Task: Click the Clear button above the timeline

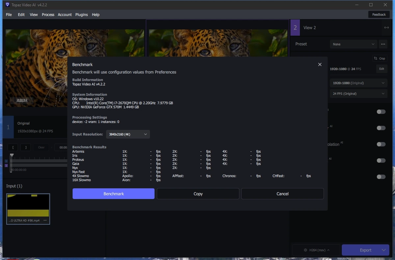Action: (x=41, y=147)
